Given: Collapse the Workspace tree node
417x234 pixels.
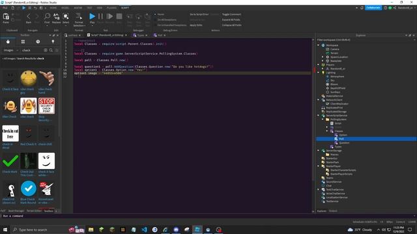Looking at the screenshot, I should 319,45.
